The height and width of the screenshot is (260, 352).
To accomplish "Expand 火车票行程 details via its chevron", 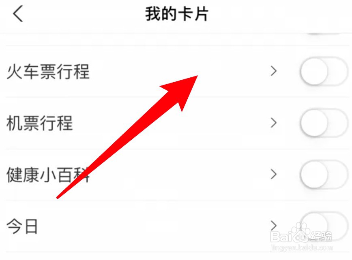I will pos(273,71).
